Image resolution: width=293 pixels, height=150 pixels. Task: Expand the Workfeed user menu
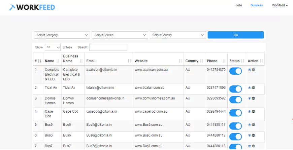tap(280, 5)
